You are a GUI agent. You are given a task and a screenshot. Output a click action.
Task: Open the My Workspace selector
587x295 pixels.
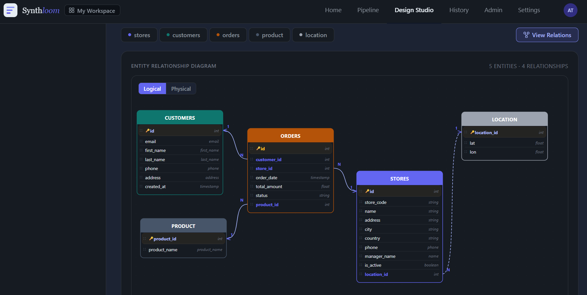[x=92, y=11]
